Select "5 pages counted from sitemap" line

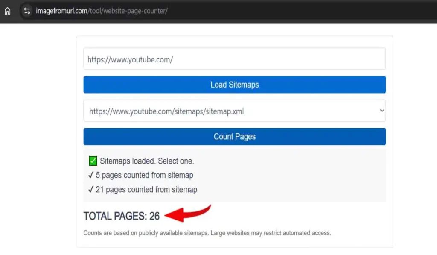tap(141, 175)
